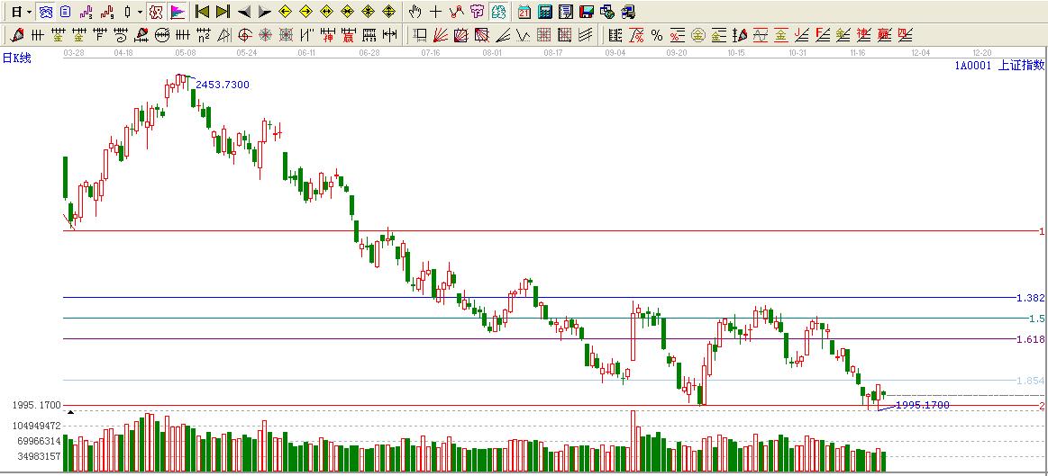The width and height of the screenshot is (1048, 476).
Task: Click the 09-04 date axis marker
Action: click(615, 53)
